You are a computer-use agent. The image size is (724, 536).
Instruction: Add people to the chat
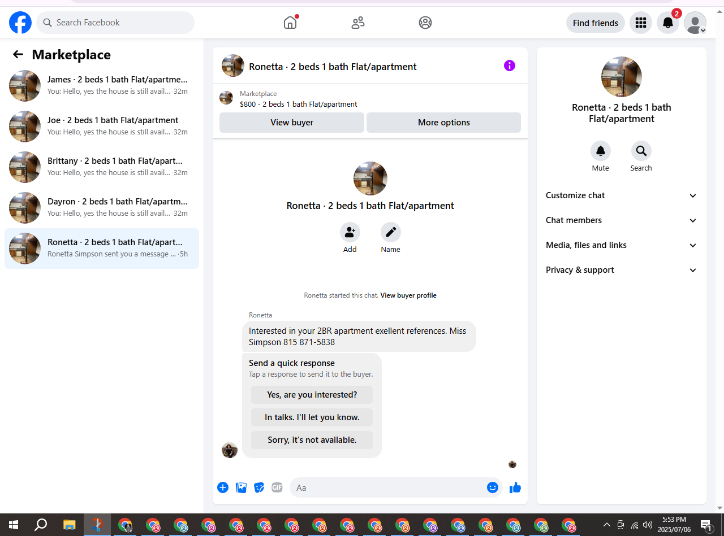click(x=350, y=232)
